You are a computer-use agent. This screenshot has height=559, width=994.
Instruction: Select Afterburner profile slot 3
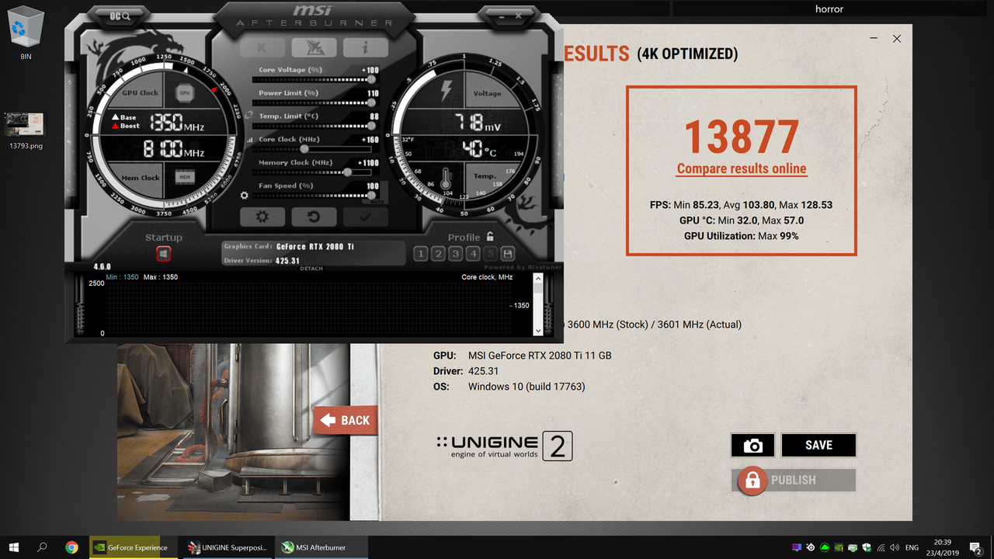[x=455, y=254]
